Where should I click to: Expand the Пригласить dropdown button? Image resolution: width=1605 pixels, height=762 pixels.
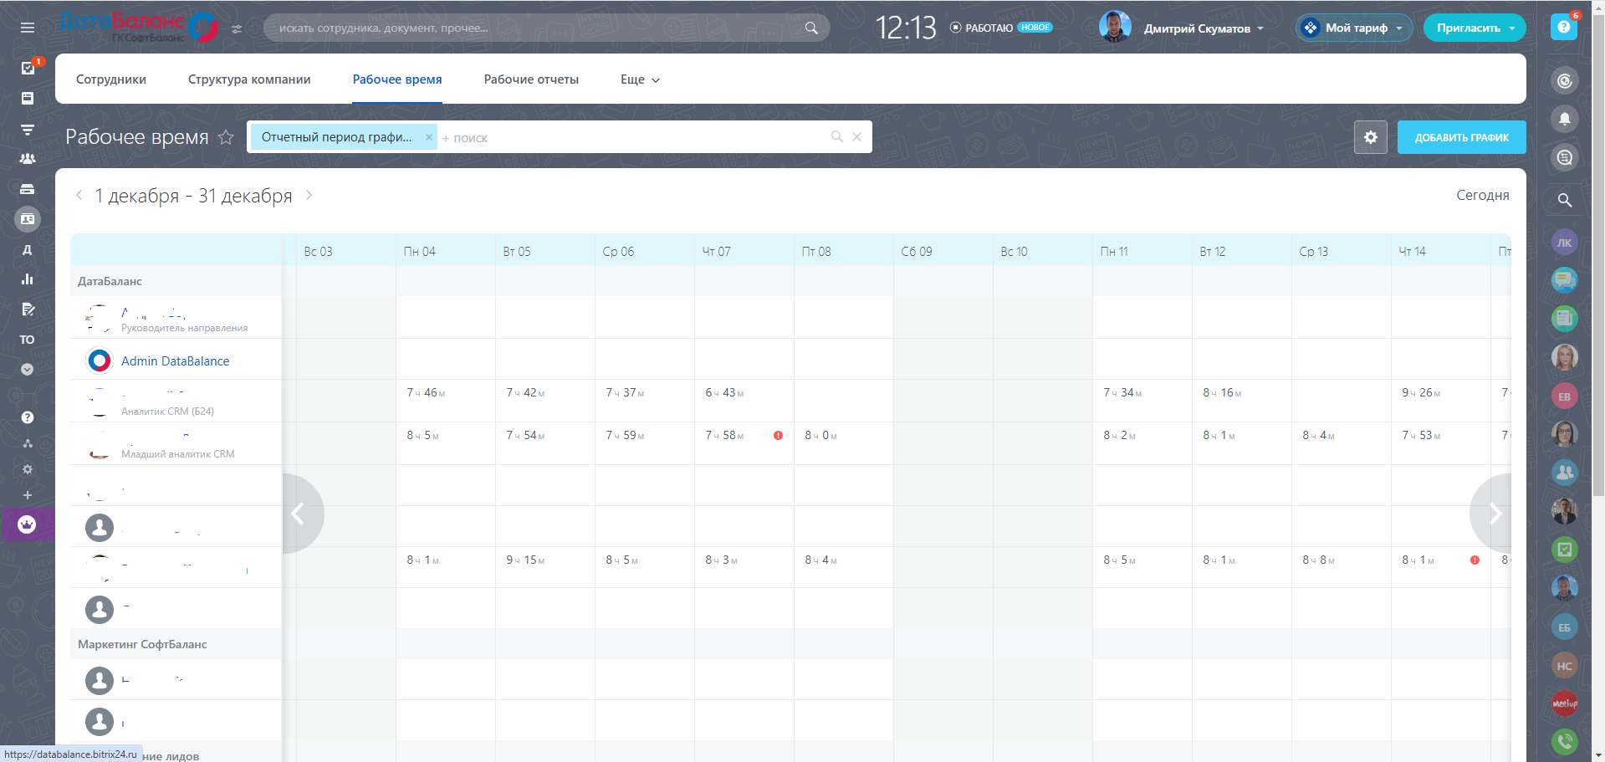[x=1512, y=28]
